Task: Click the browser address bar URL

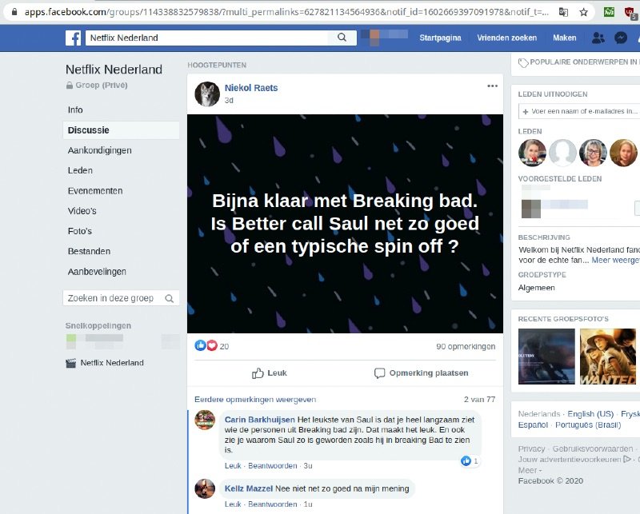Action: point(286,12)
